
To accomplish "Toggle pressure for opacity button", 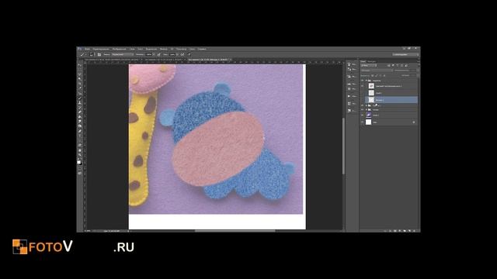I will (158, 54).
